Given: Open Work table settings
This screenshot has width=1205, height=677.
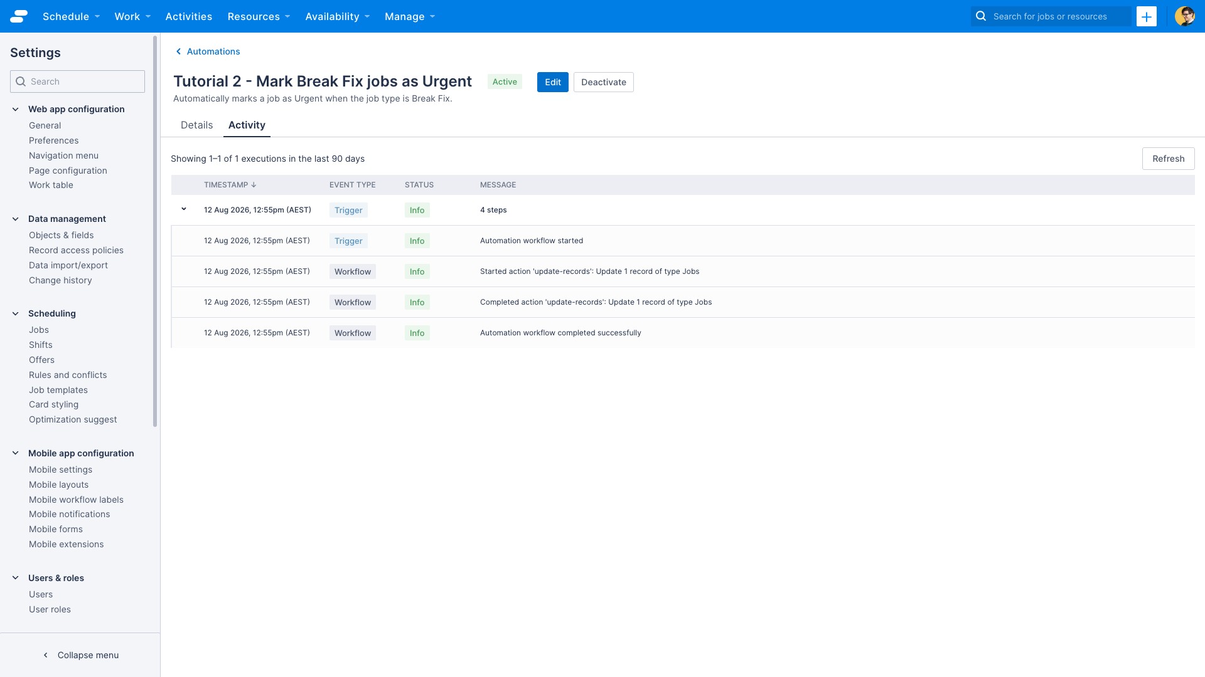Looking at the screenshot, I should [x=51, y=185].
